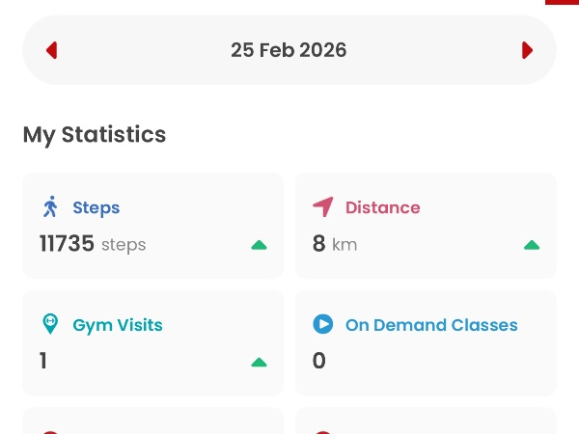The image size is (579, 434).
Task: Go to the previous day arrow
Action: click(52, 50)
